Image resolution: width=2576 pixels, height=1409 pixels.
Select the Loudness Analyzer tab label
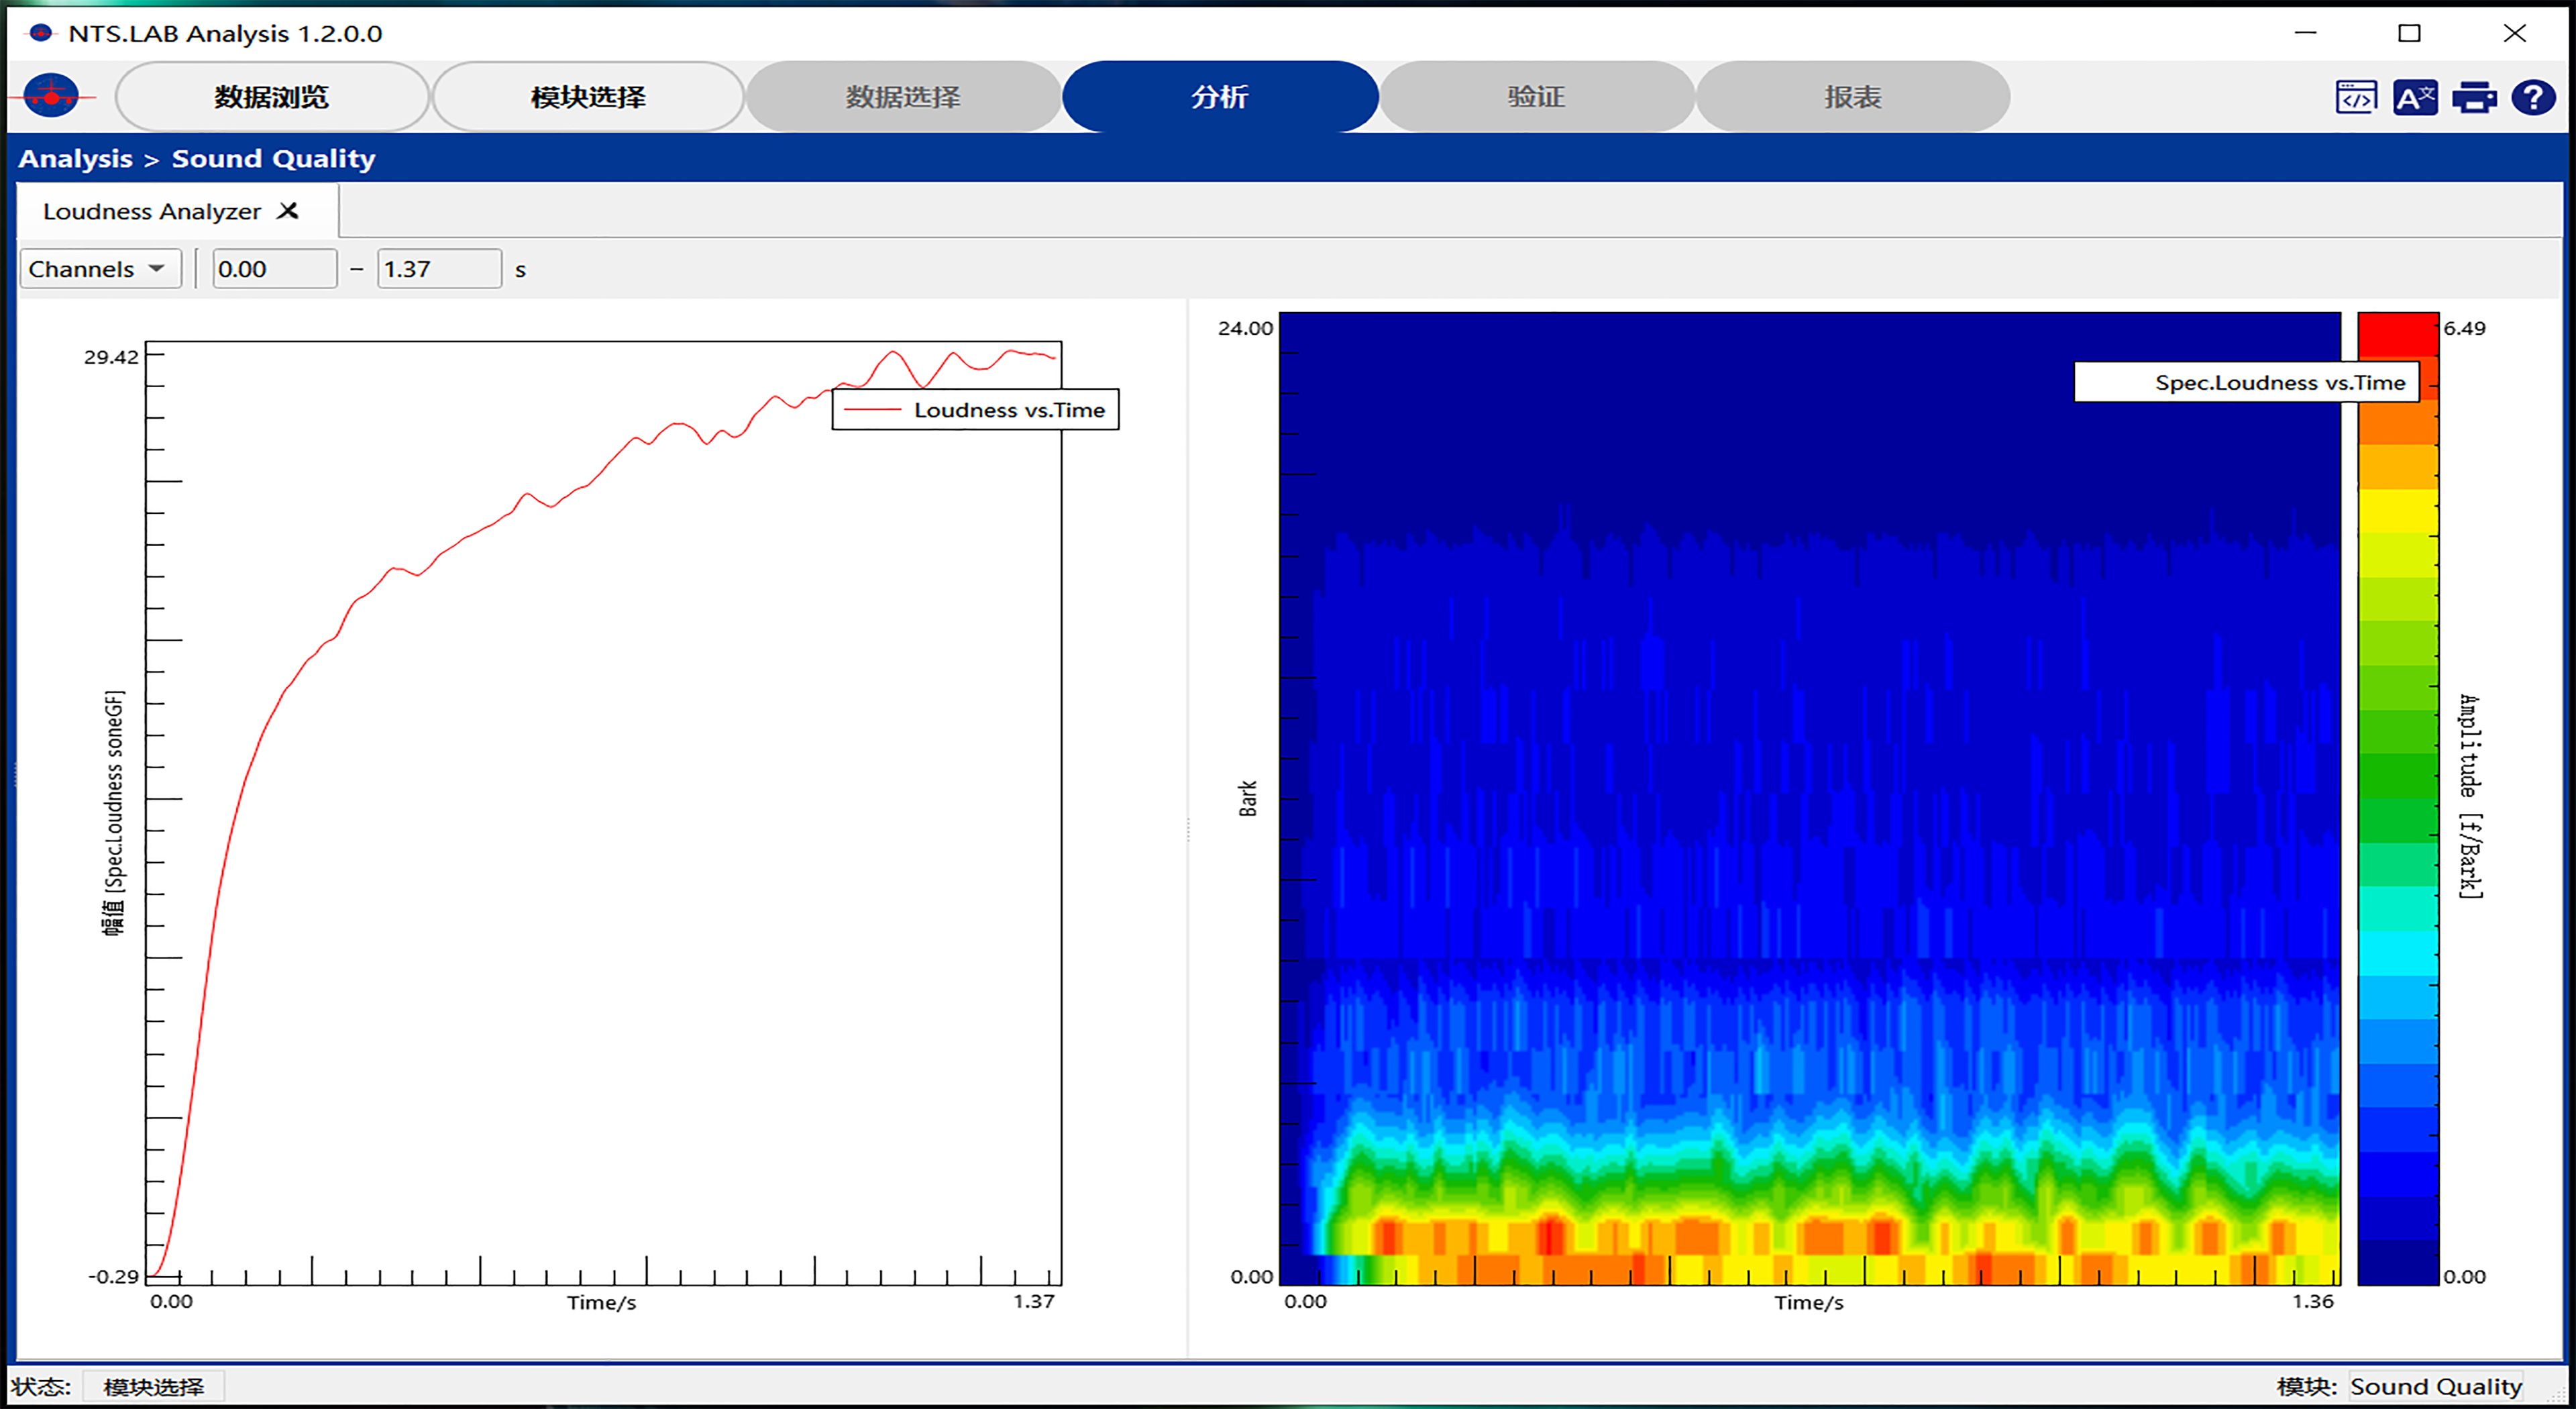(x=151, y=212)
